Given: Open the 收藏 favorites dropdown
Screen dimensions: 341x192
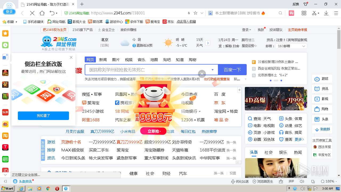Looking at the screenshot, I should tap(10, 22).
